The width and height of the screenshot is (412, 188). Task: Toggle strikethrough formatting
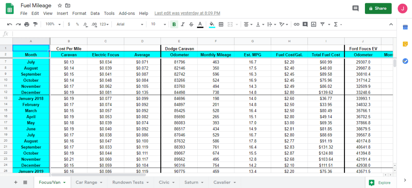(191, 24)
